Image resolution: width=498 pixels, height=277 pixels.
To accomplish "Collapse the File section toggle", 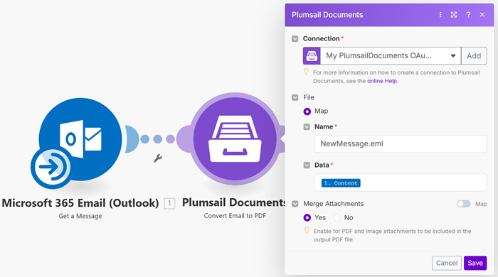I will pos(295,97).
